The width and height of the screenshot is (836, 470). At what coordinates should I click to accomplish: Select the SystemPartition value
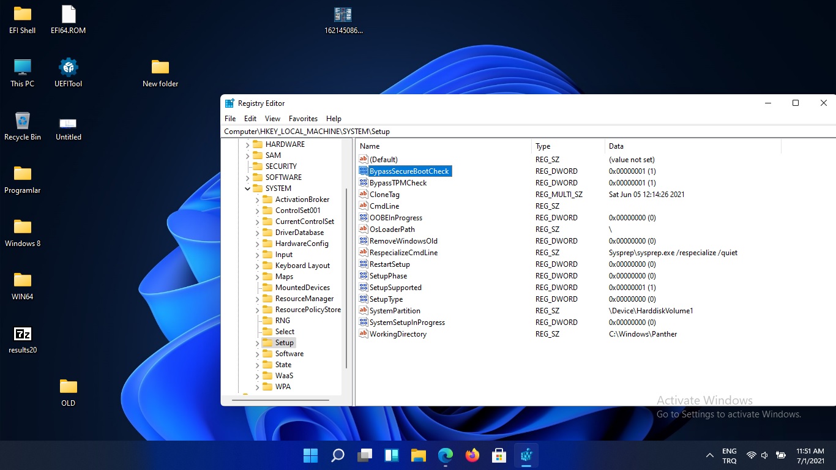pos(395,311)
